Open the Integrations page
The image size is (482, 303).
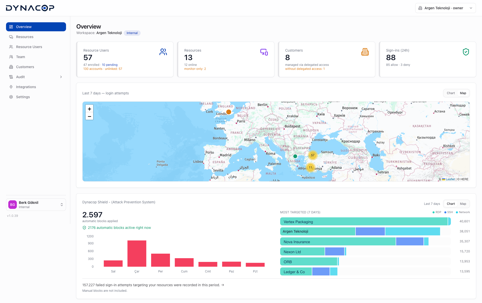click(36, 87)
